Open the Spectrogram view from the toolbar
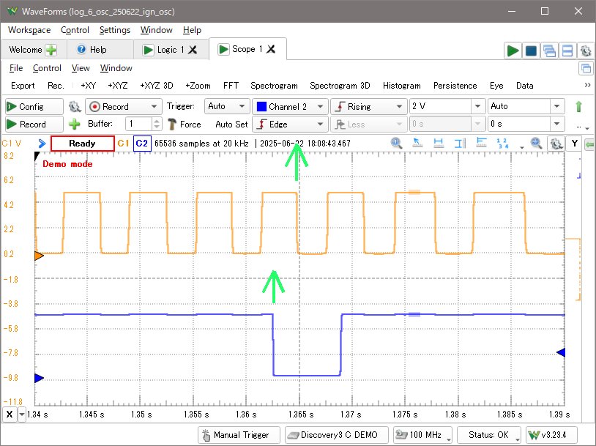Screen dimensions: 596x446 click(x=274, y=86)
